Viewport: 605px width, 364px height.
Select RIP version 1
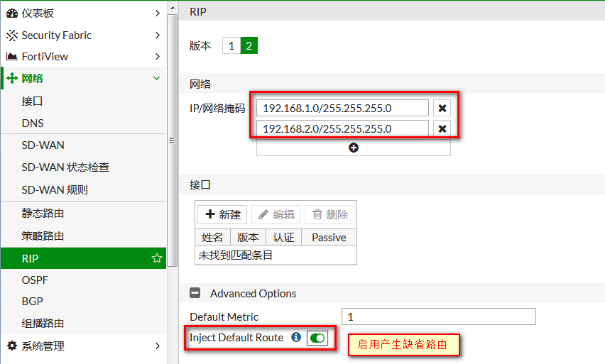231,46
